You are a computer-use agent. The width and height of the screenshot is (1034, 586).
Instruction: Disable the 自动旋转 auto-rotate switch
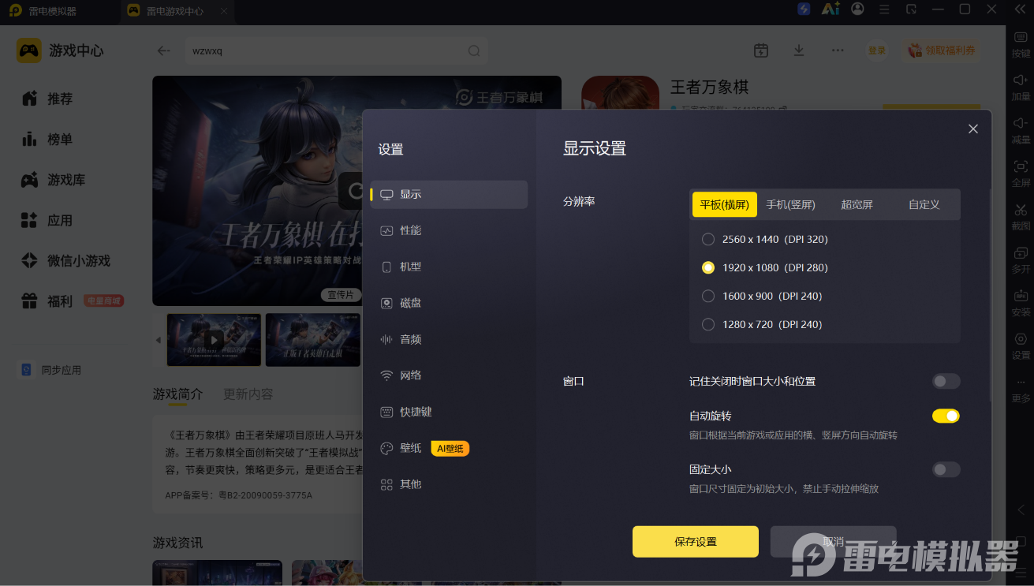tap(946, 416)
